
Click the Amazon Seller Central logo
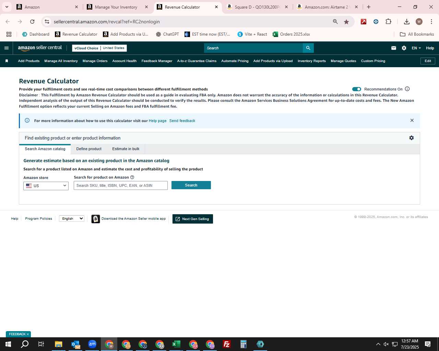pyautogui.click(x=40, y=48)
